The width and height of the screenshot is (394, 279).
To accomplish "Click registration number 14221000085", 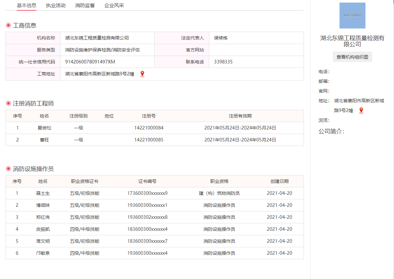I will pyautogui.click(x=149, y=140).
